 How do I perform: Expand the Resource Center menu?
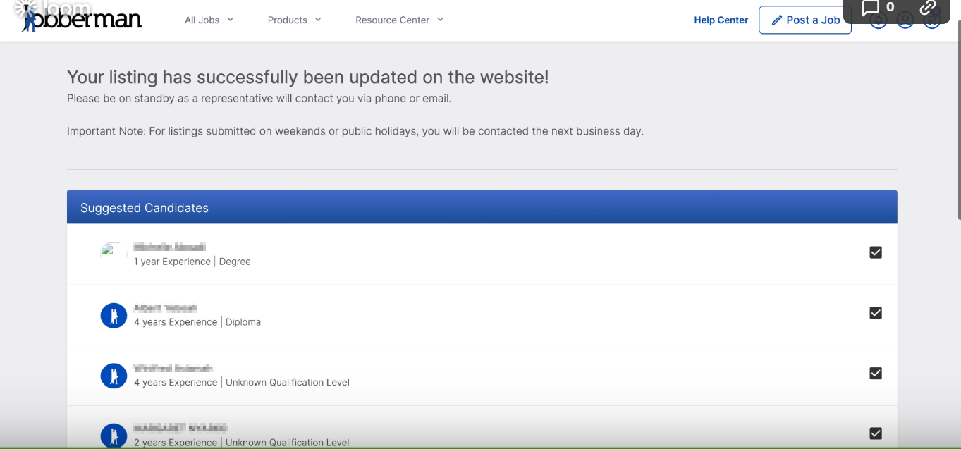[399, 20]
